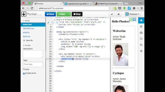Click line number 26 in gutter
Image resolution: width=165 pixels, height=92 pixels.
50,71
